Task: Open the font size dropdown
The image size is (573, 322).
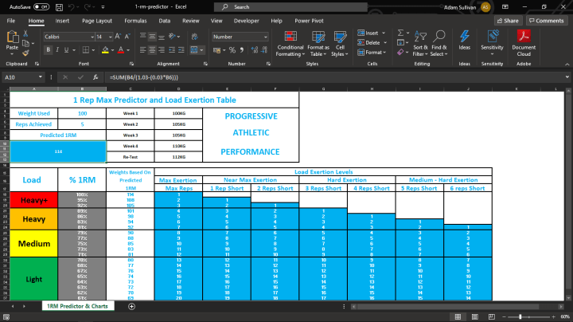Action: pos(110,37)
